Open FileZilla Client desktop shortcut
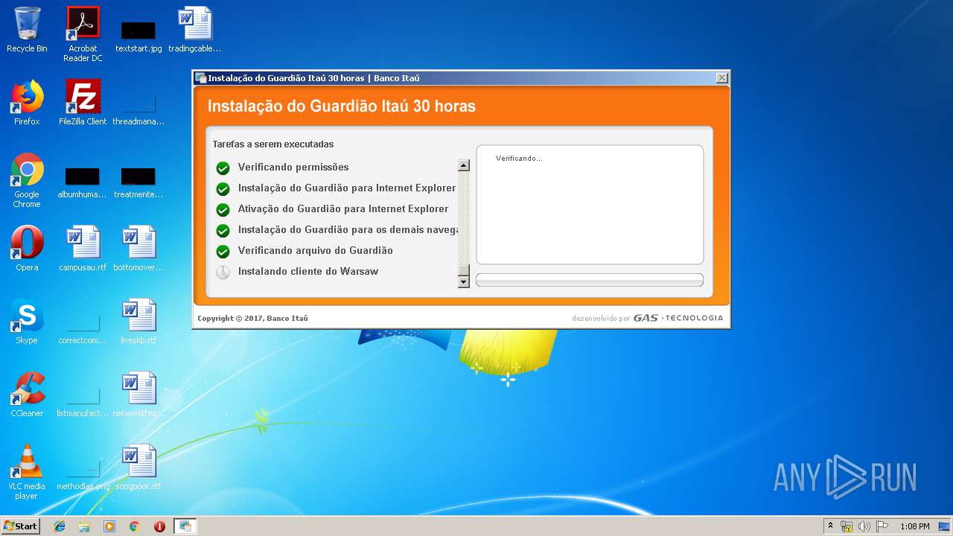 click(x=83, y=103)
